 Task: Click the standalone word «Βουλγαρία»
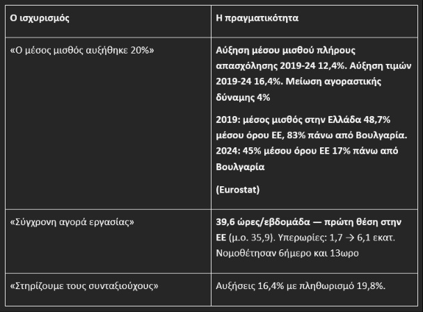coord(240,167)
